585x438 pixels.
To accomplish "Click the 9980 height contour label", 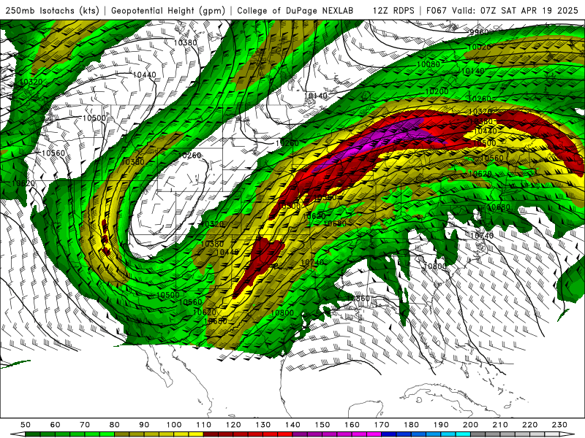I will (479, 32).
